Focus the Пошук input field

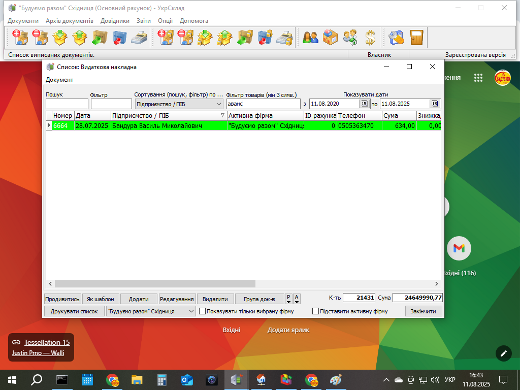pyautogui.click(x=67, y=104)
